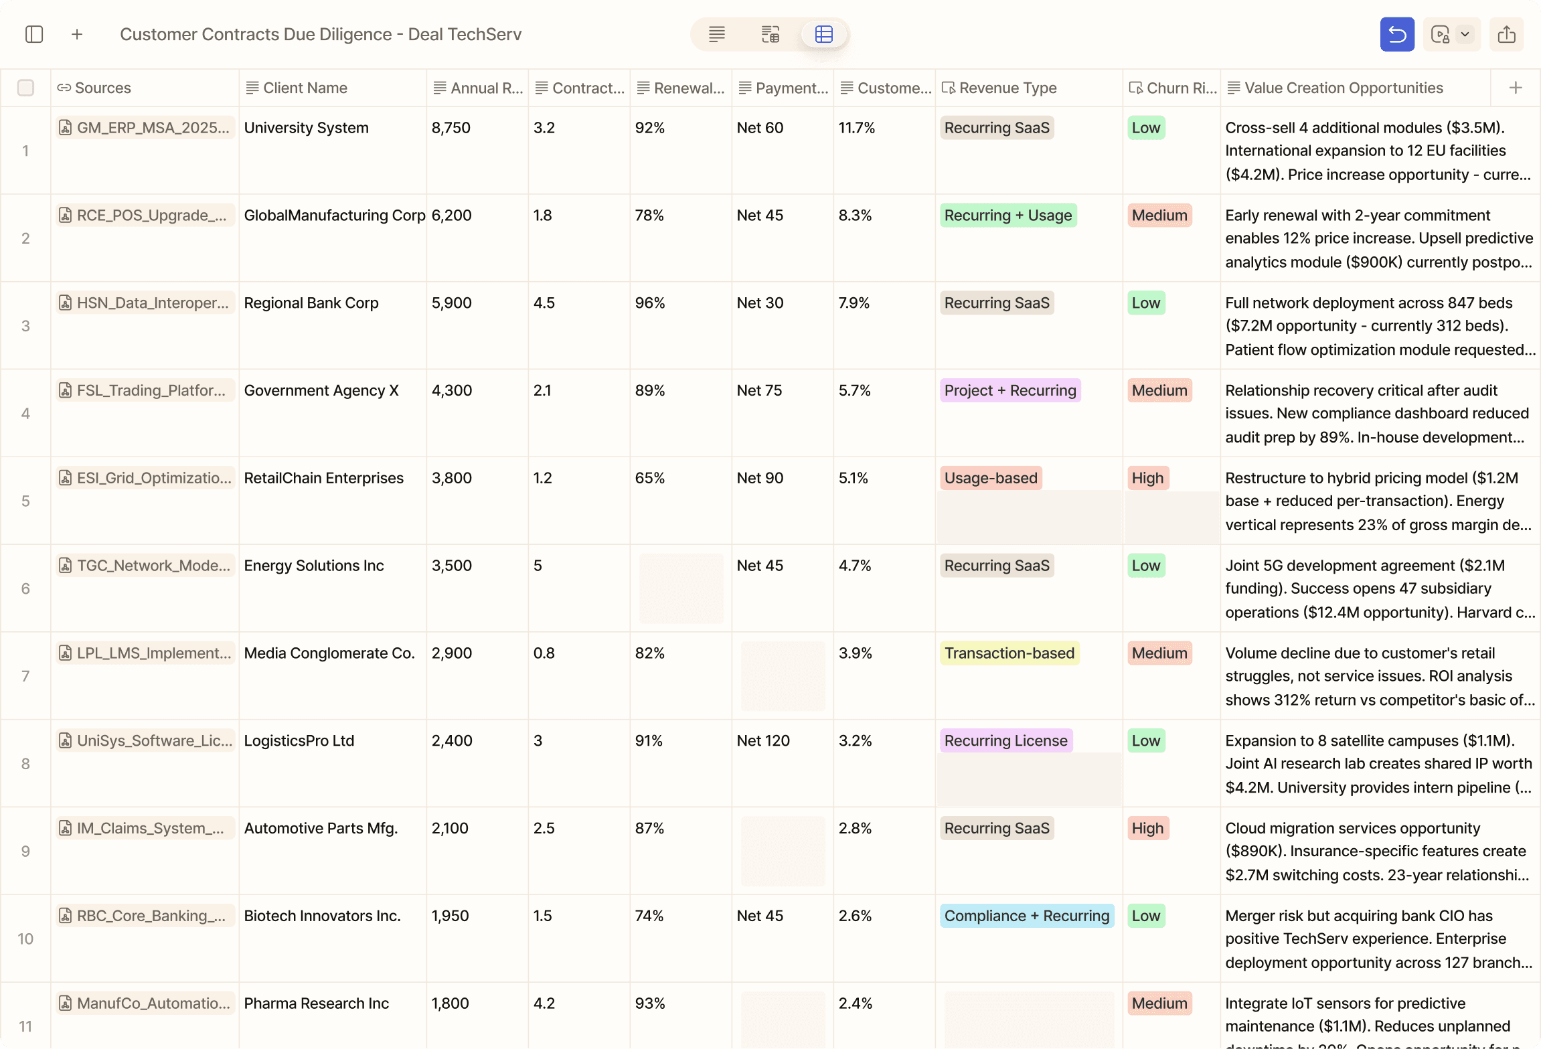Viewport: 1541px width, 1049px height.
Task: Click the green Recurring + Usage tag
Action: coord(1007,216)
